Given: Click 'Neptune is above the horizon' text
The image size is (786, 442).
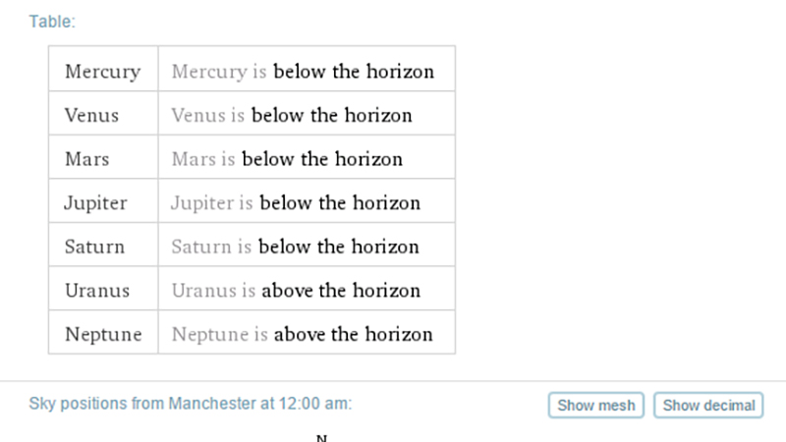Looking at the screenshot, I should 303,334.
